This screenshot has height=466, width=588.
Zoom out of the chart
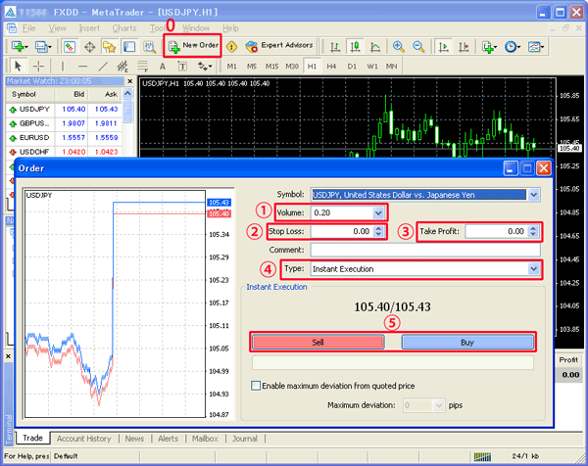[x=418, y=47]
